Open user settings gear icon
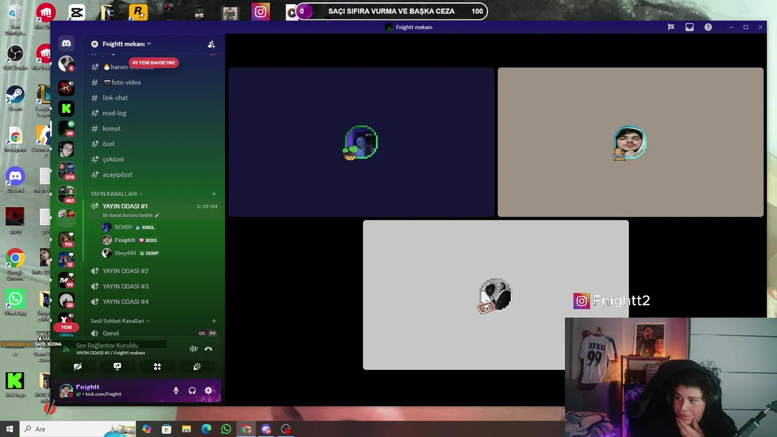The height and width of the screenshot is (437, 777). click(208, 391)
